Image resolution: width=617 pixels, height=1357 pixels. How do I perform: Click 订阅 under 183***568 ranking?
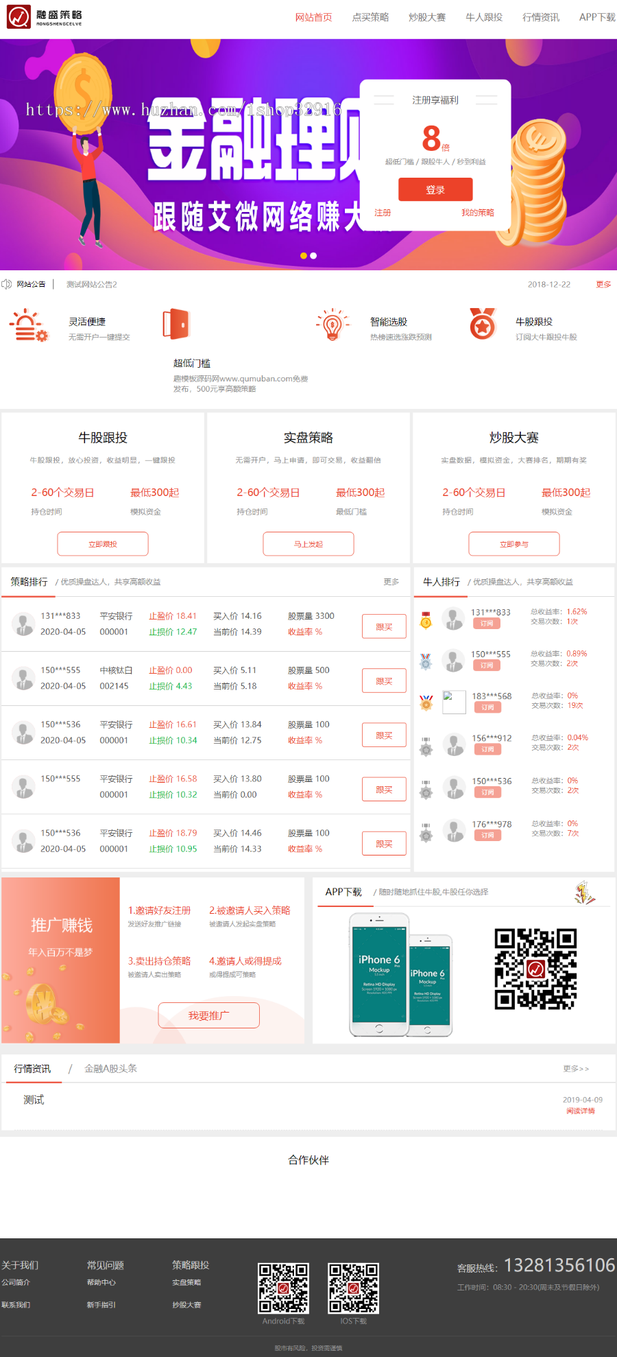click(487, 707)
